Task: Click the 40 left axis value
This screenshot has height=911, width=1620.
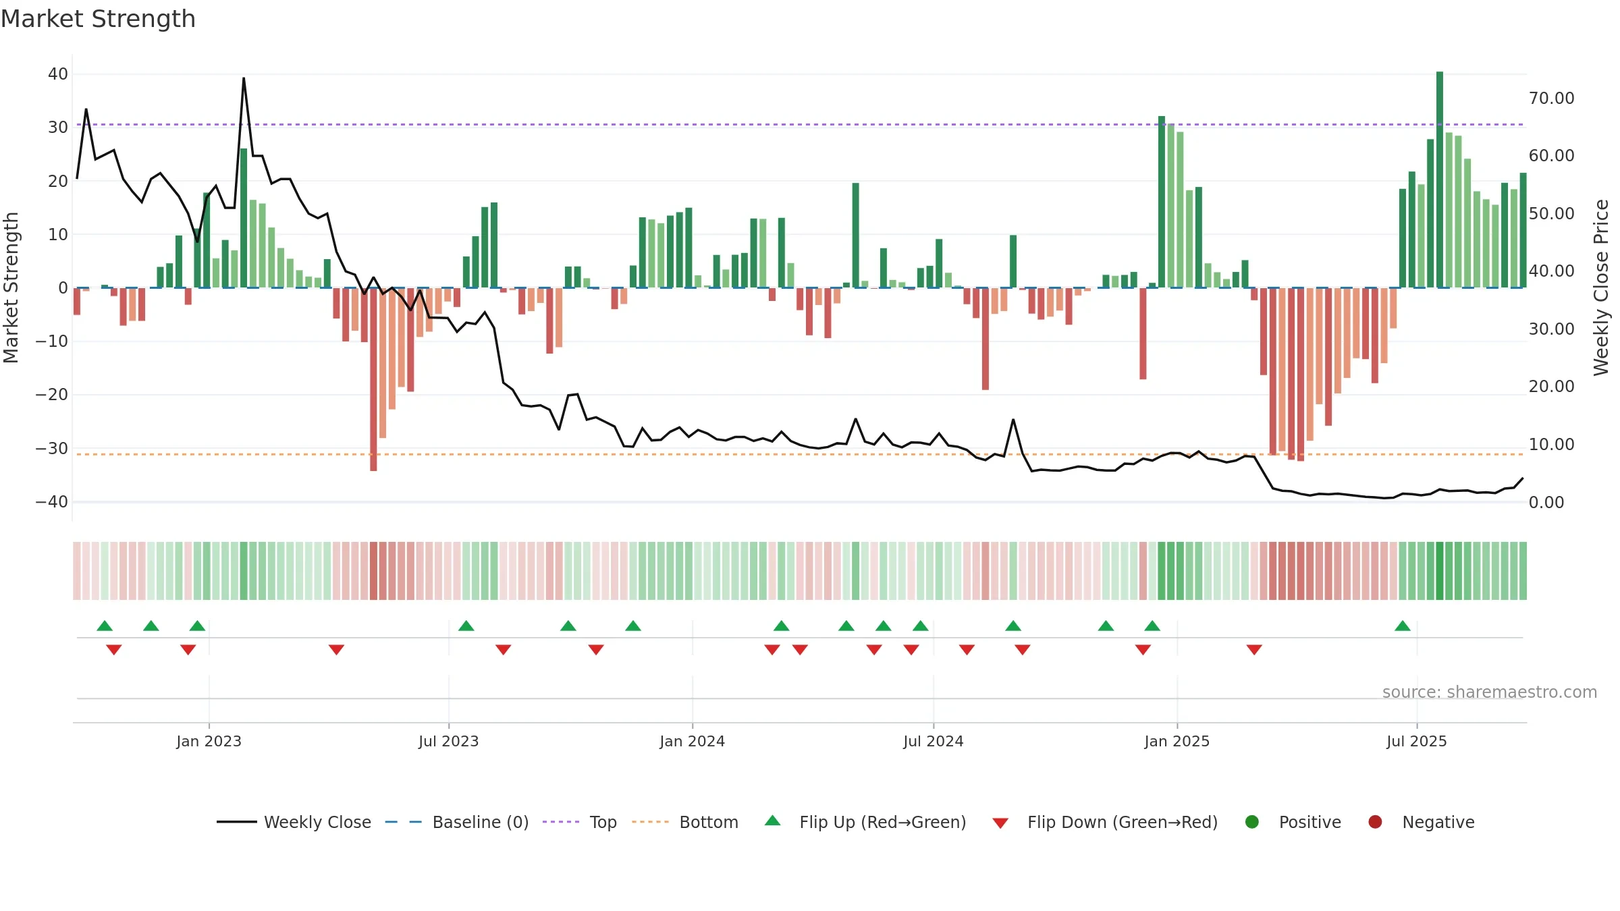Action: pos(58,74)
